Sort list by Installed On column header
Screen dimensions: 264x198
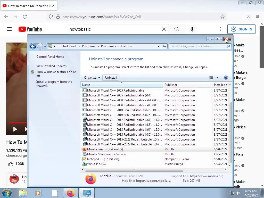(220, 85)
